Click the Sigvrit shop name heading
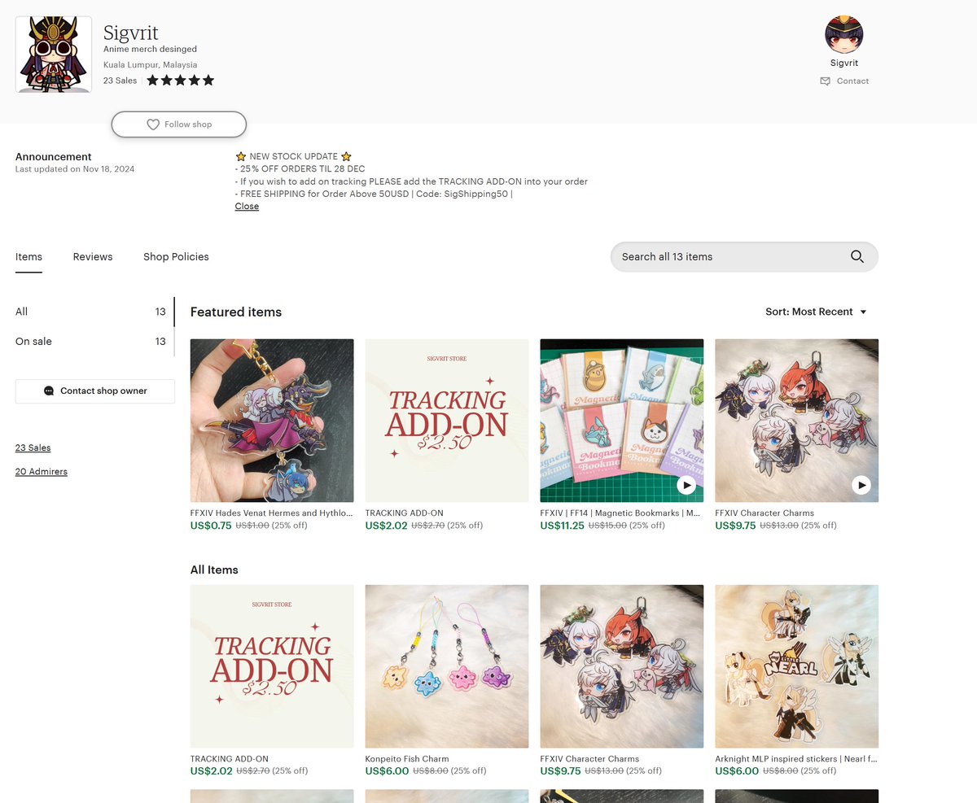 (131, 33)
